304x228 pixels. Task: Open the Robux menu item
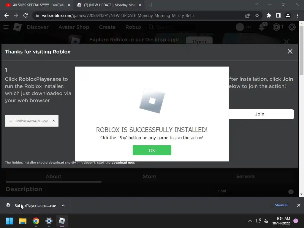pos(134,27)
